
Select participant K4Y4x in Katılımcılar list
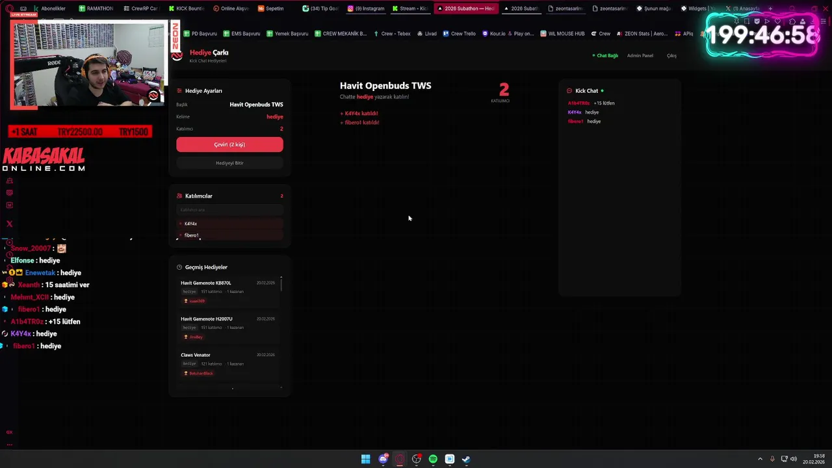229,224
